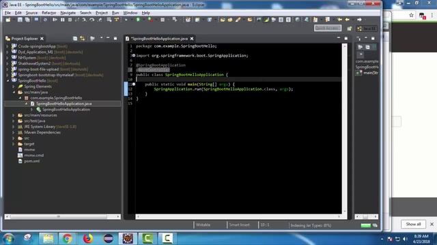Collapse the SpringBootHello project node
Viewport: 437px width, 245px height.
pos(8,80)
